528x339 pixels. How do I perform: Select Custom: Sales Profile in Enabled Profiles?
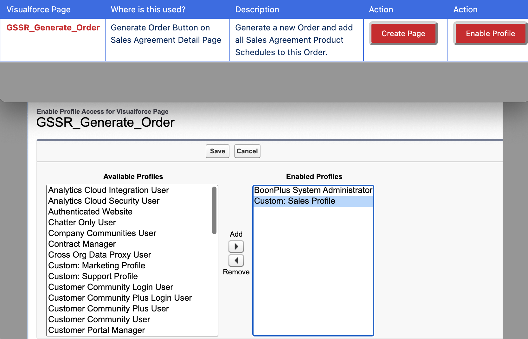pyautogui.click(x=294, y=201)
